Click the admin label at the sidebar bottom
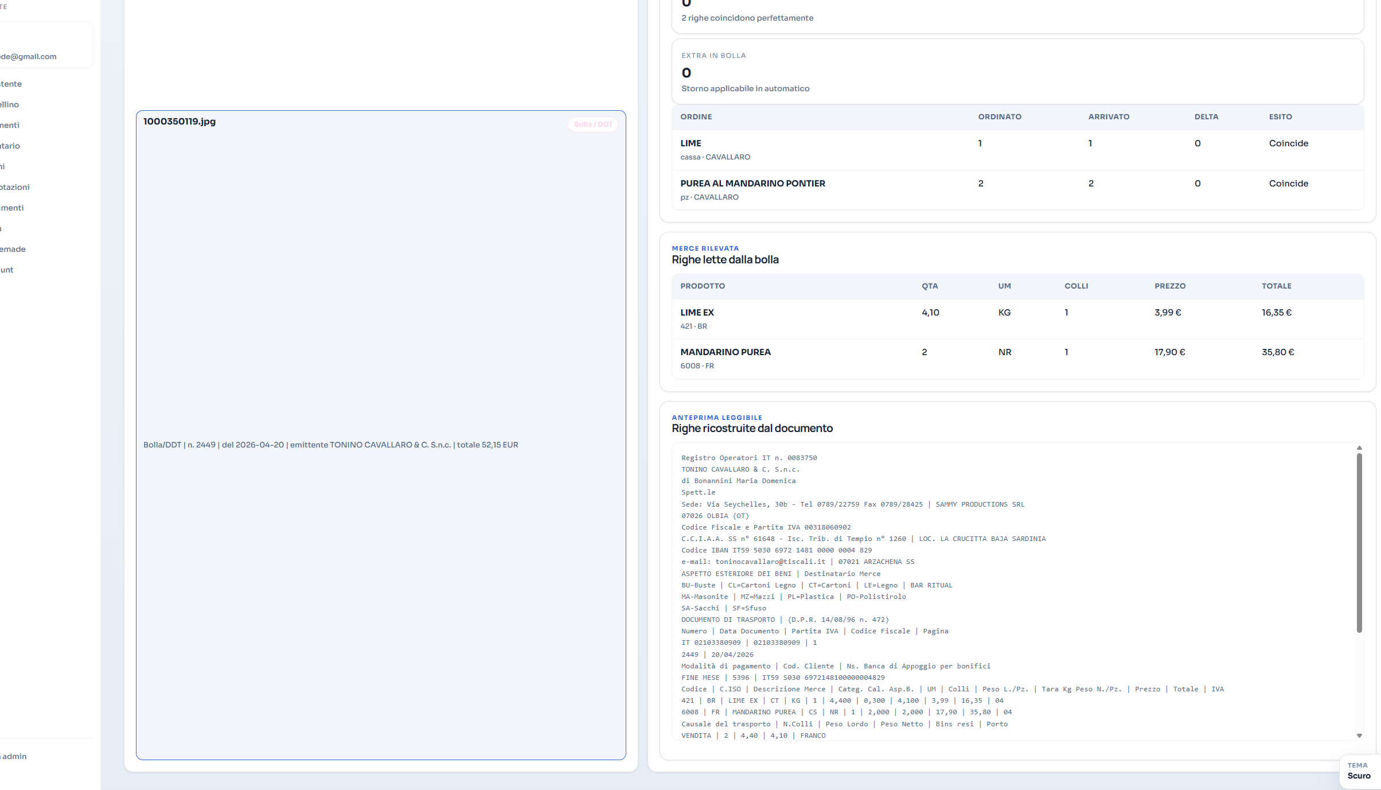 point(14,756)
